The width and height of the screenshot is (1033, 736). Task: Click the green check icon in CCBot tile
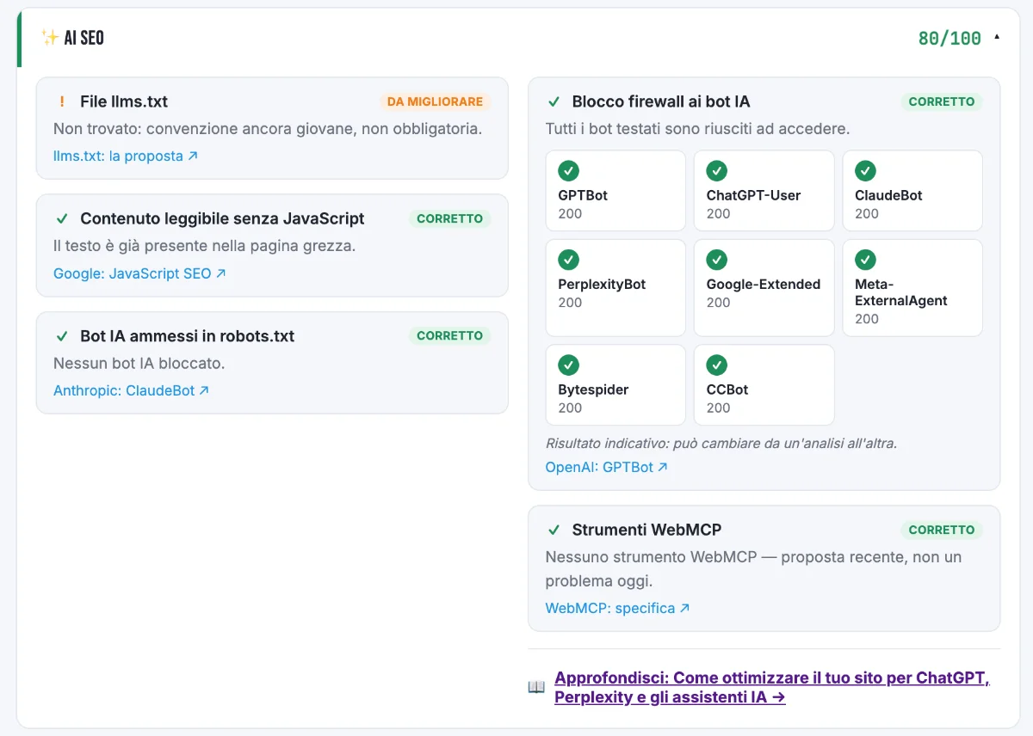click(717, 365)
